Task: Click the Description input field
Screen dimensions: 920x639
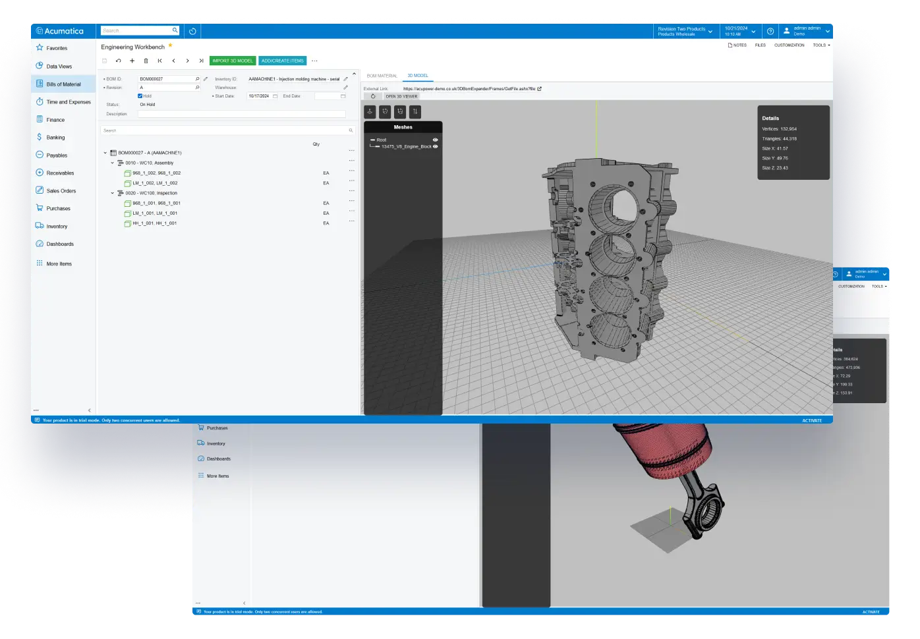Action: pos(241,114)
